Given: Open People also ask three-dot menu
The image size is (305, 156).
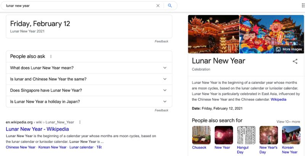Looking at the screenshot, I should [51, 56].
